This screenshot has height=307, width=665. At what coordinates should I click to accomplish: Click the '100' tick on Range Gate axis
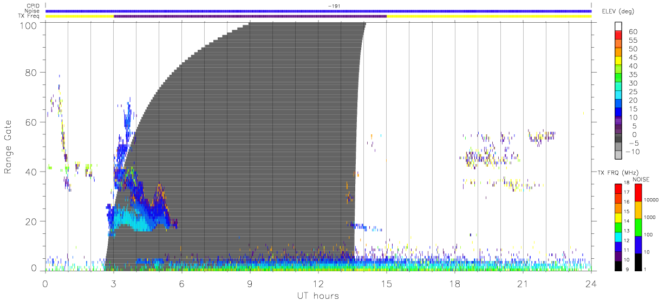tap(29, 25)
